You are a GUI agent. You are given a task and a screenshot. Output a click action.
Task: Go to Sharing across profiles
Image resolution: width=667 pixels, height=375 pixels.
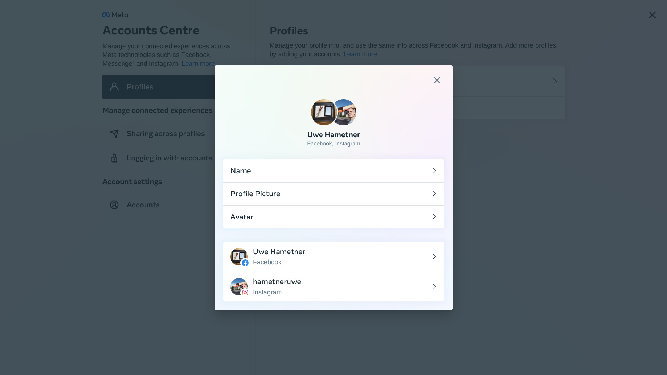pyautogui.click(x=165, y=134)
